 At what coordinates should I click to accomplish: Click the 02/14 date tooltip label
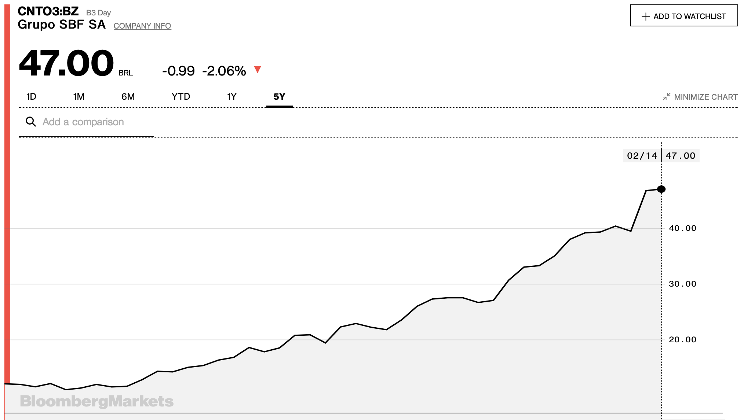coord(642,156)
